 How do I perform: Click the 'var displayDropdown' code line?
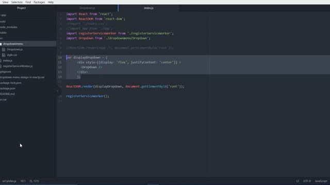coord(87,58)
